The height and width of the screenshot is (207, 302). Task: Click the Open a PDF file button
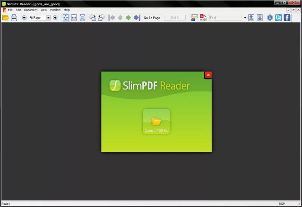coord(156,122)
